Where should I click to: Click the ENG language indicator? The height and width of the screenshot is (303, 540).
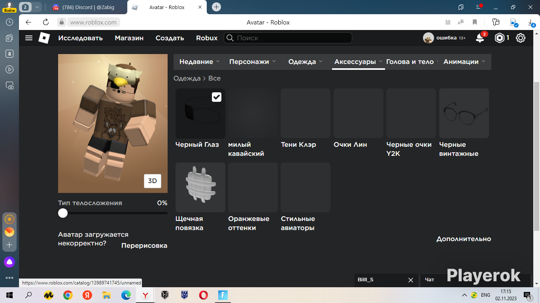click(x=485, y=295)
